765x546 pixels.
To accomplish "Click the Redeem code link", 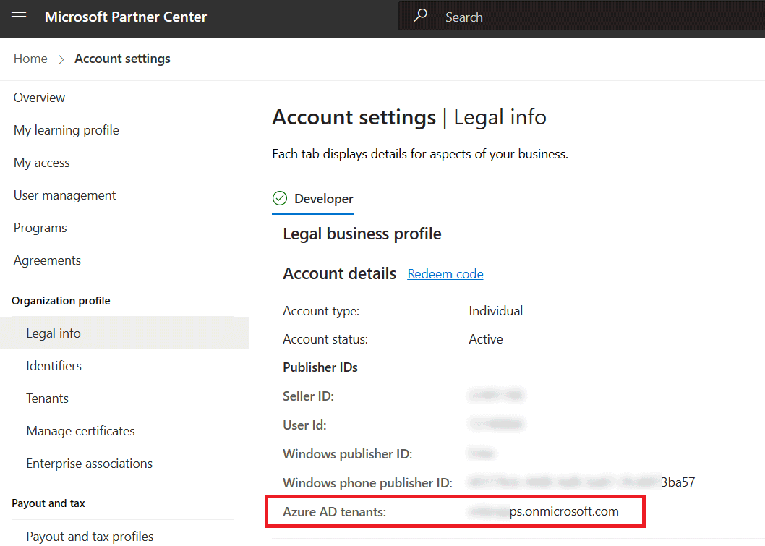I will 445,274.
